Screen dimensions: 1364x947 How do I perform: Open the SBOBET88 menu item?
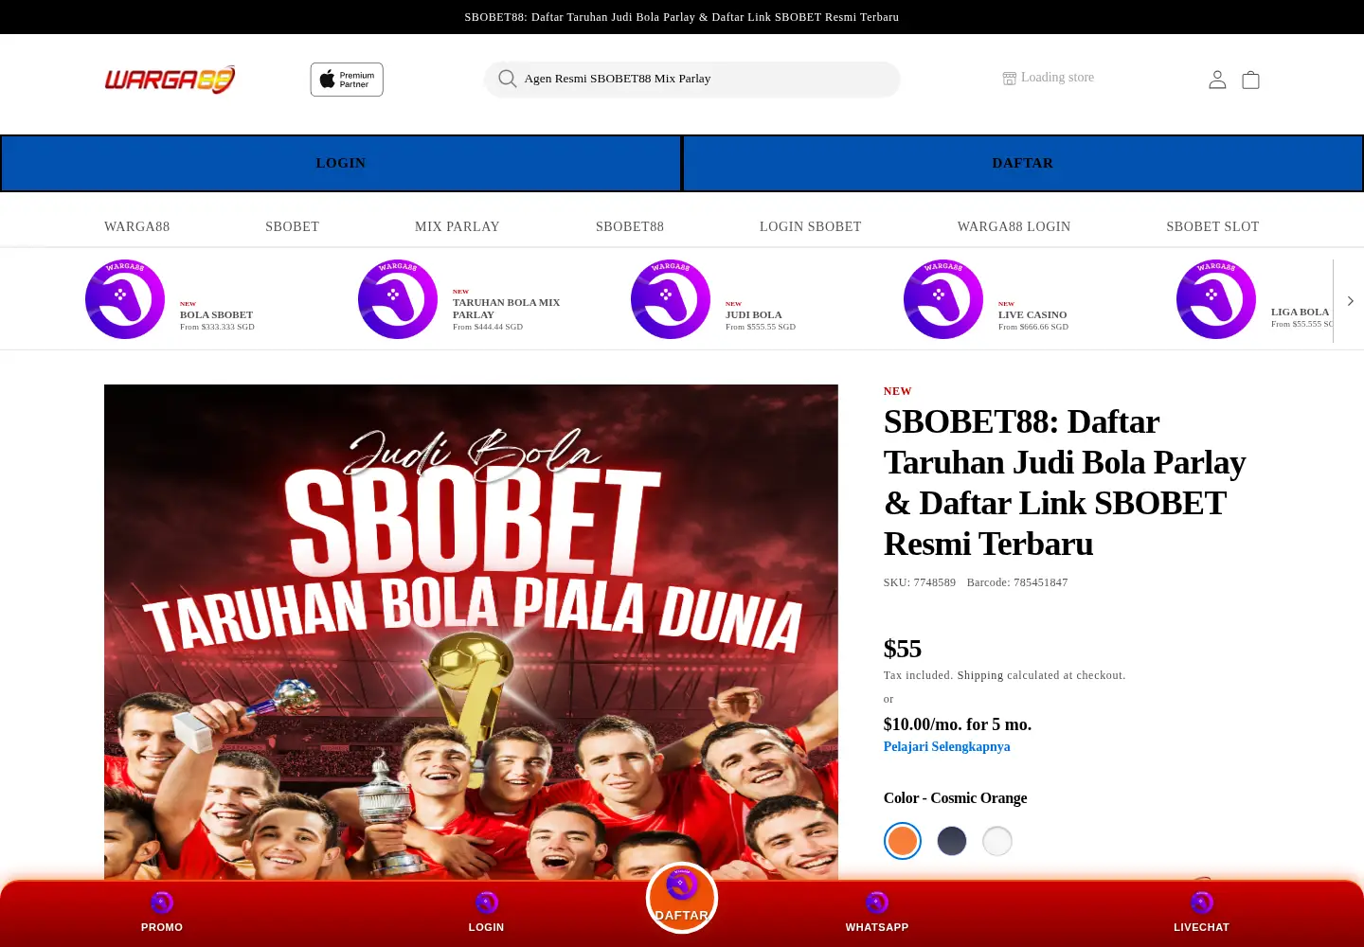[x=630, y=227]
